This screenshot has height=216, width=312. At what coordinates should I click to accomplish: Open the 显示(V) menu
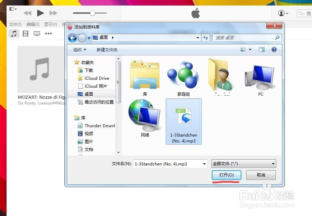click(50, 24)
